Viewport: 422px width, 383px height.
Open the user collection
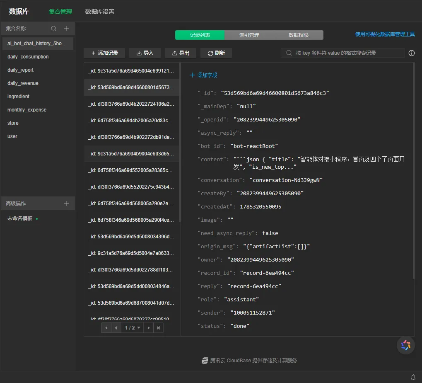tap(38, 136)
